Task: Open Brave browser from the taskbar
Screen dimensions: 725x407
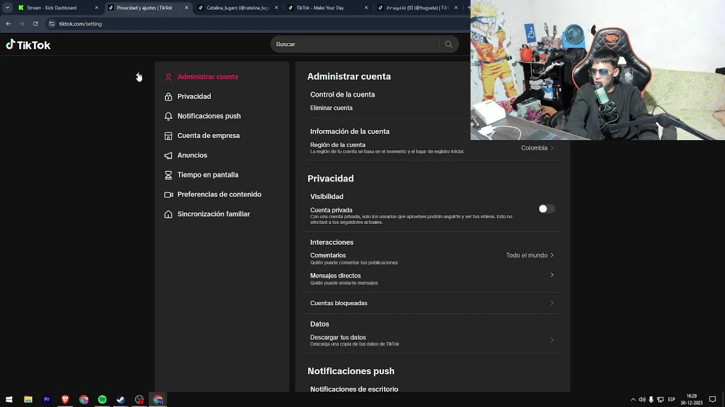Action: click(65, 400)
